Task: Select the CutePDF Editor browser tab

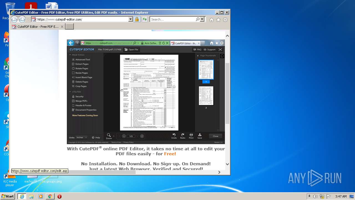Action: tap(37, 27)
